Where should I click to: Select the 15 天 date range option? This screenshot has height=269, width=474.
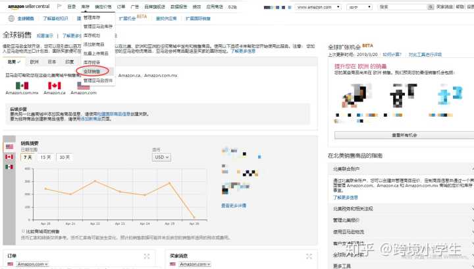click(x=45, y=158)
